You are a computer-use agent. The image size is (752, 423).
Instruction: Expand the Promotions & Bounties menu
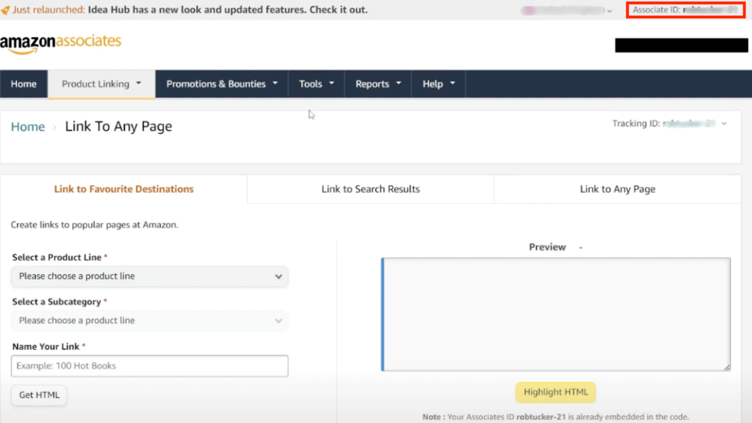(x=222, y=84)
